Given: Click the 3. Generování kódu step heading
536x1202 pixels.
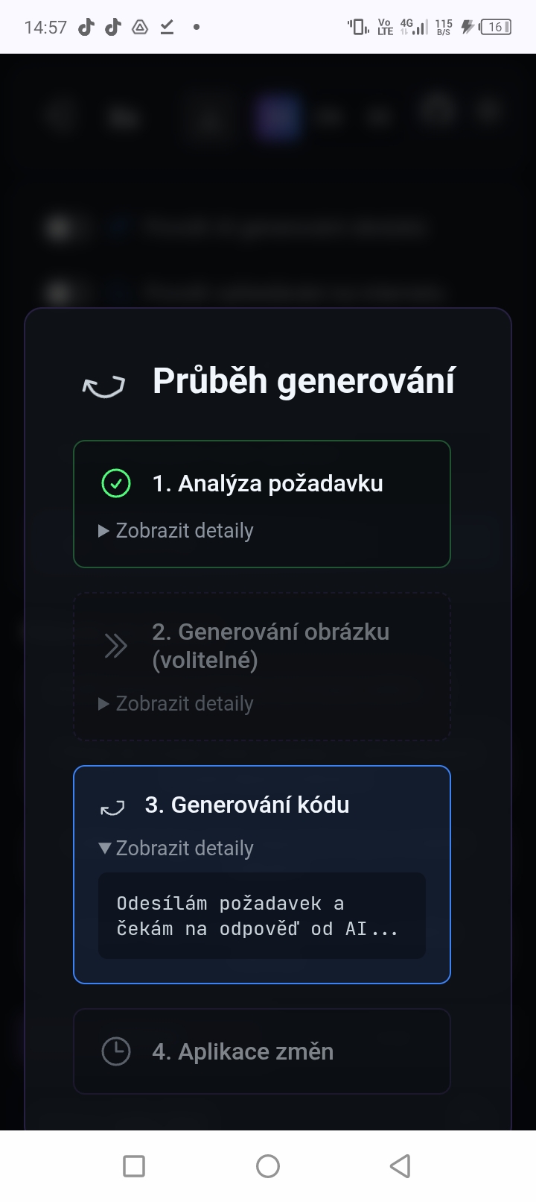Looking at the screenshot, I should [247, 805].
